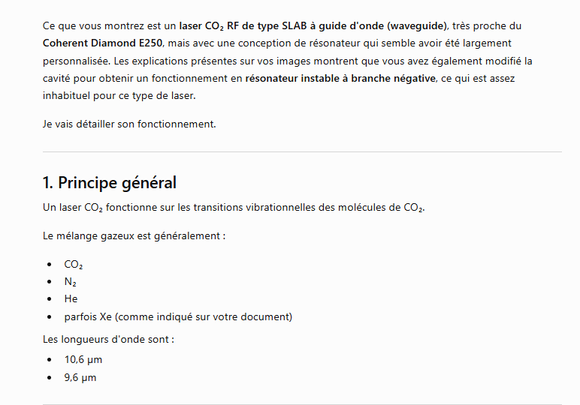Click 'Je vais détailler son fonctionnement.' sentence

[x=129, y=124]
